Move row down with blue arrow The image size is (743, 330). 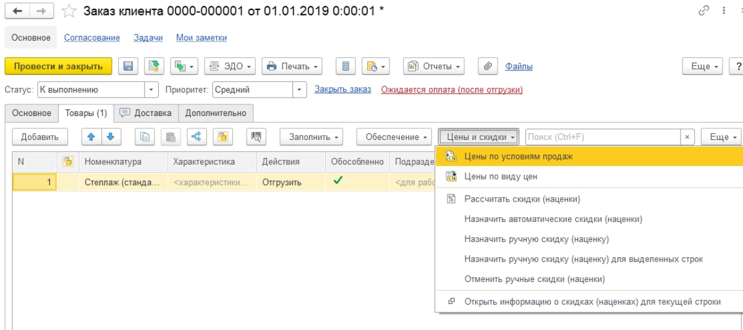pyautogui.click(x=111, y=137)
